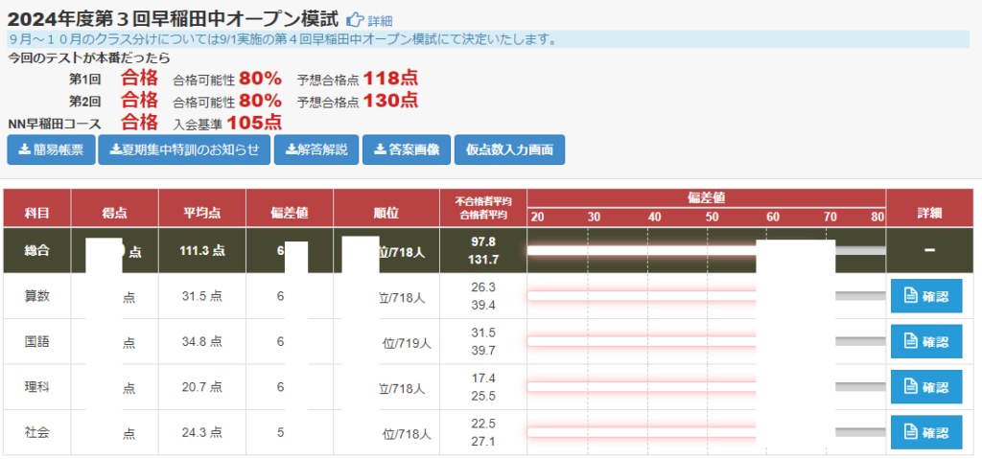Open 確認 details for 算数
Viewport: 982px width, 459px height.
click(925, 296)
